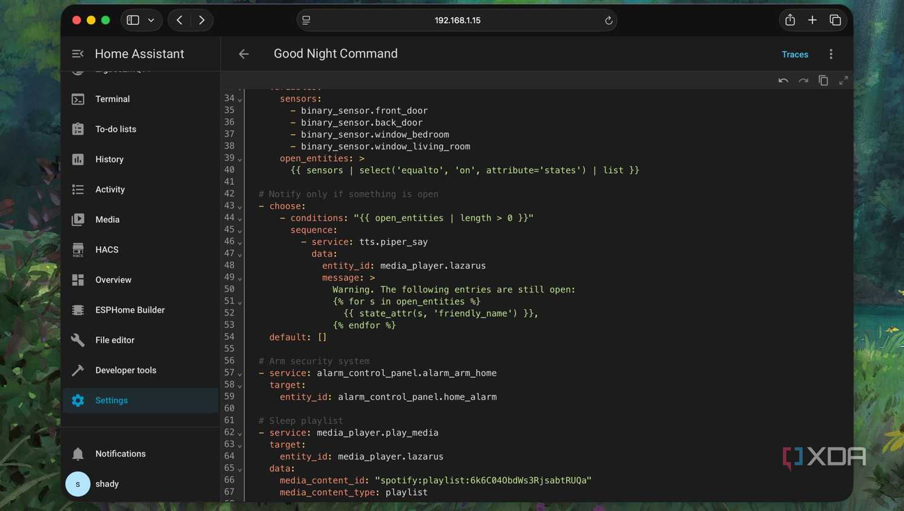
Task: Open the three-dot overflow menu
Action: pos(831,54)
